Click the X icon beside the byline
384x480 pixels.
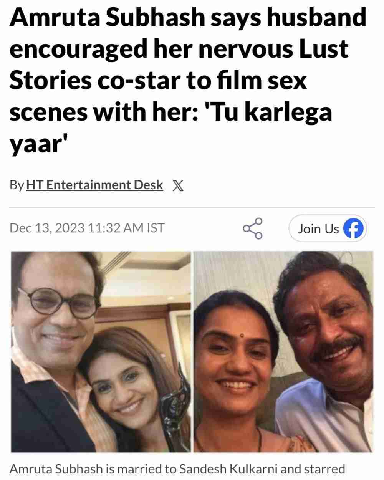pyautogui.click(x=178, y=185)
